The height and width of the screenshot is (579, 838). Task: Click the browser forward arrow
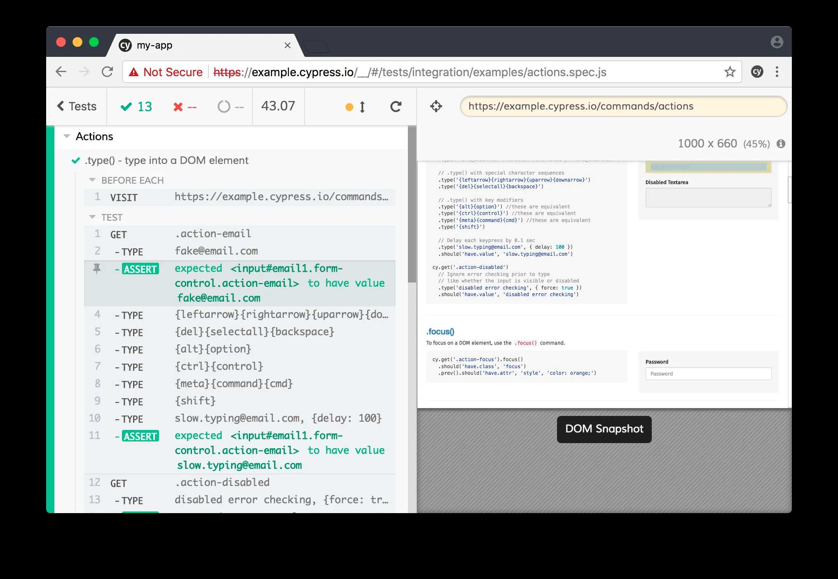tap(84, 72)
